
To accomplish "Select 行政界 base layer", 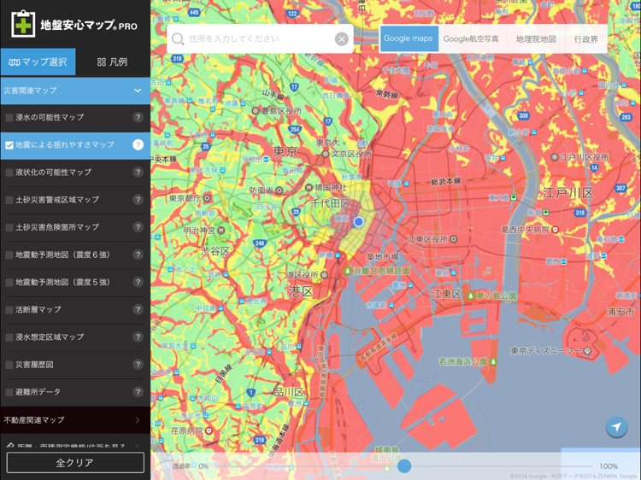I will (x=586, y=38).
